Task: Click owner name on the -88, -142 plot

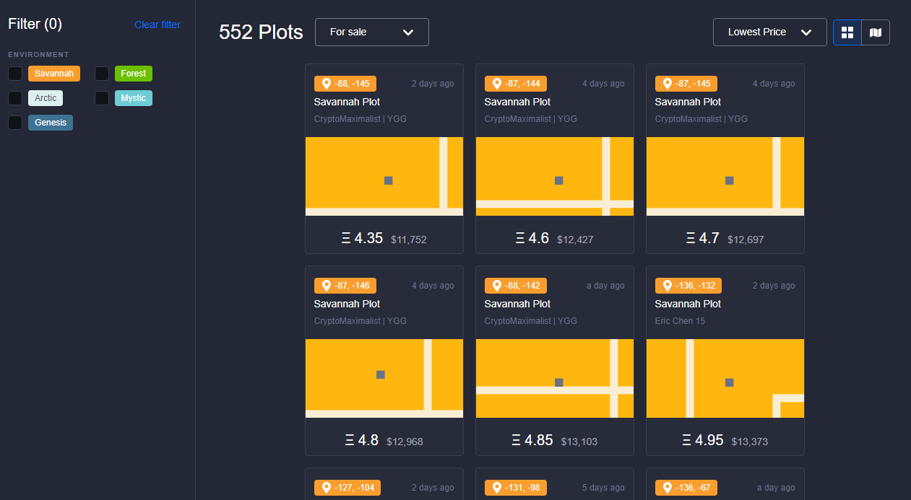Action: 531,320
